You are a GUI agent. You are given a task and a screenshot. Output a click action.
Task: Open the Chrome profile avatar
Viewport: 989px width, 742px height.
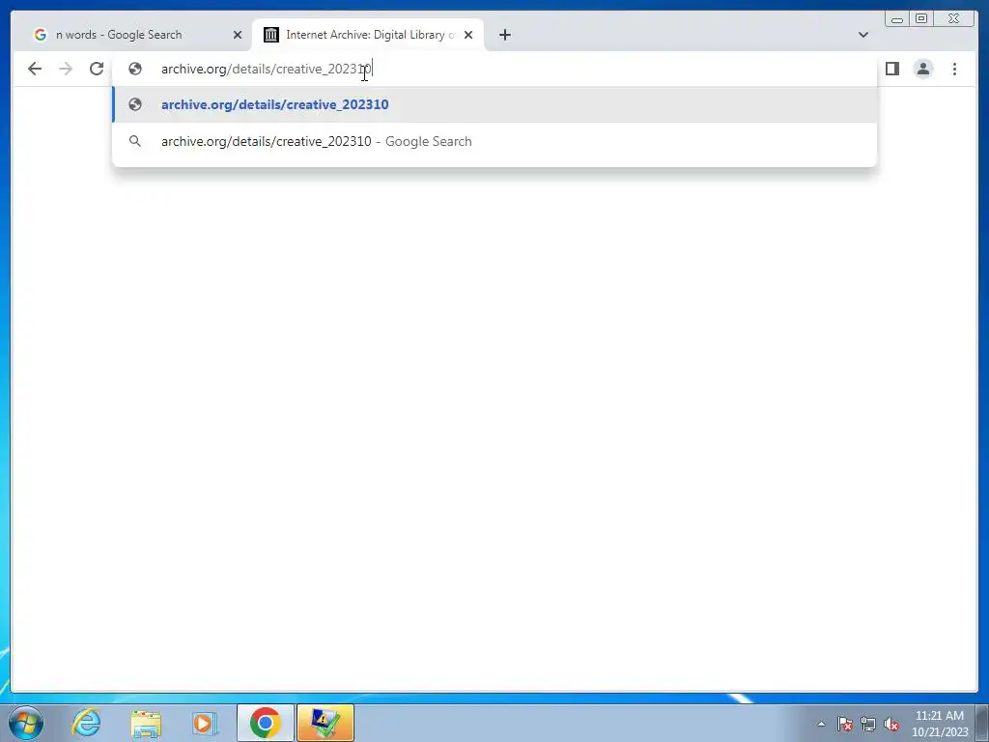click(922, 69)
